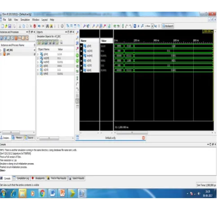Toggle sixth filter button in Objects panel
The height and width of the screenshot is (199, 217).
pos(57,42)
